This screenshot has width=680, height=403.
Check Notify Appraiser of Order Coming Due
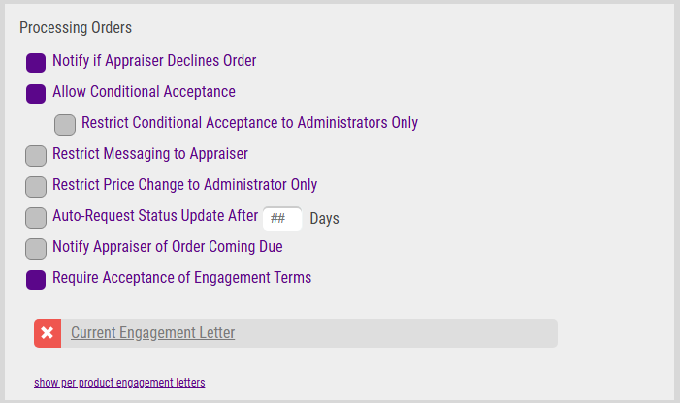click(x=36, y=248)
